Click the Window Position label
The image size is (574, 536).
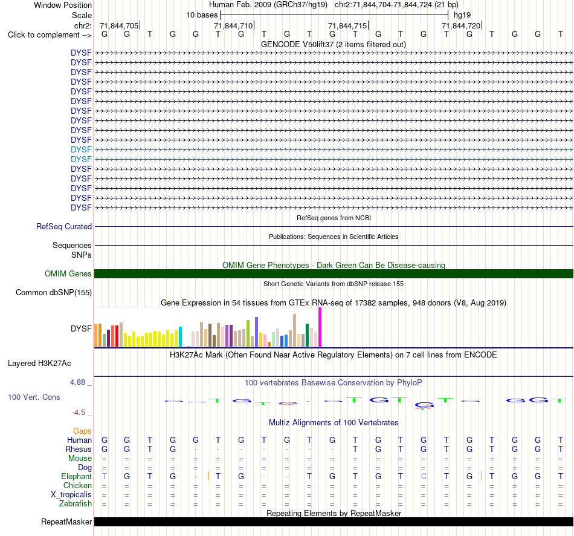63,5
